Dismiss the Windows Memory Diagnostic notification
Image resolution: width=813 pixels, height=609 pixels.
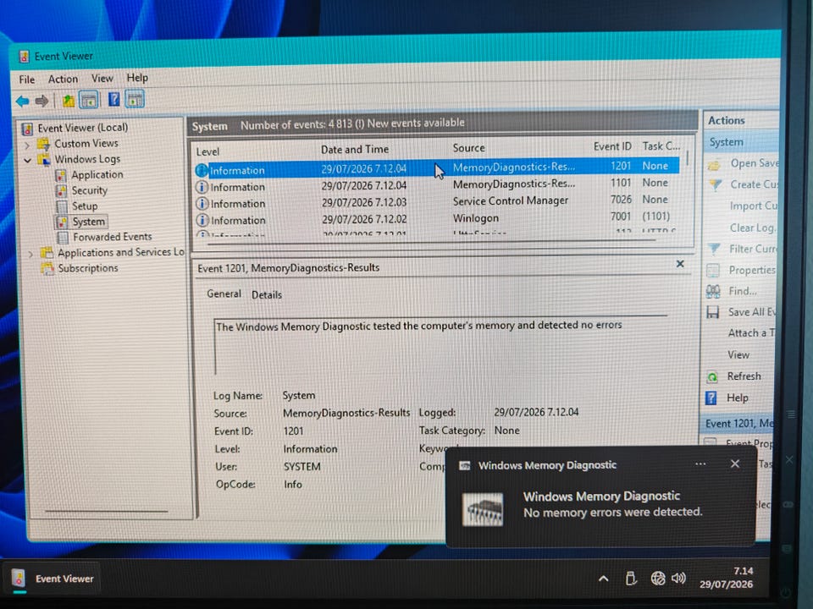click(735, 464)
